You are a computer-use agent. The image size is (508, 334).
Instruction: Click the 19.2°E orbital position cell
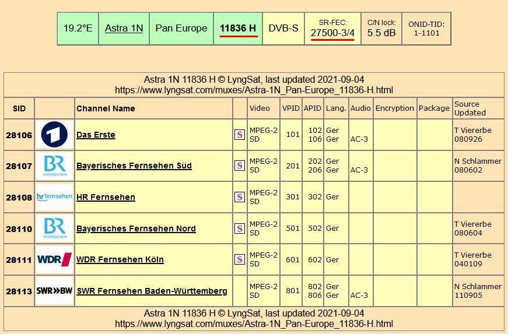click(x=78, y=28)
